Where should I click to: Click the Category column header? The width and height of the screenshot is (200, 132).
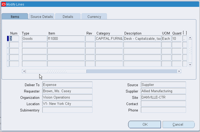103,33
